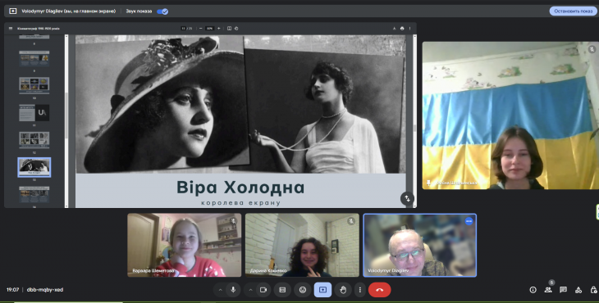Show the participants list icon
This screenshot has width=599, height=303.
click(x=548, y=290)
